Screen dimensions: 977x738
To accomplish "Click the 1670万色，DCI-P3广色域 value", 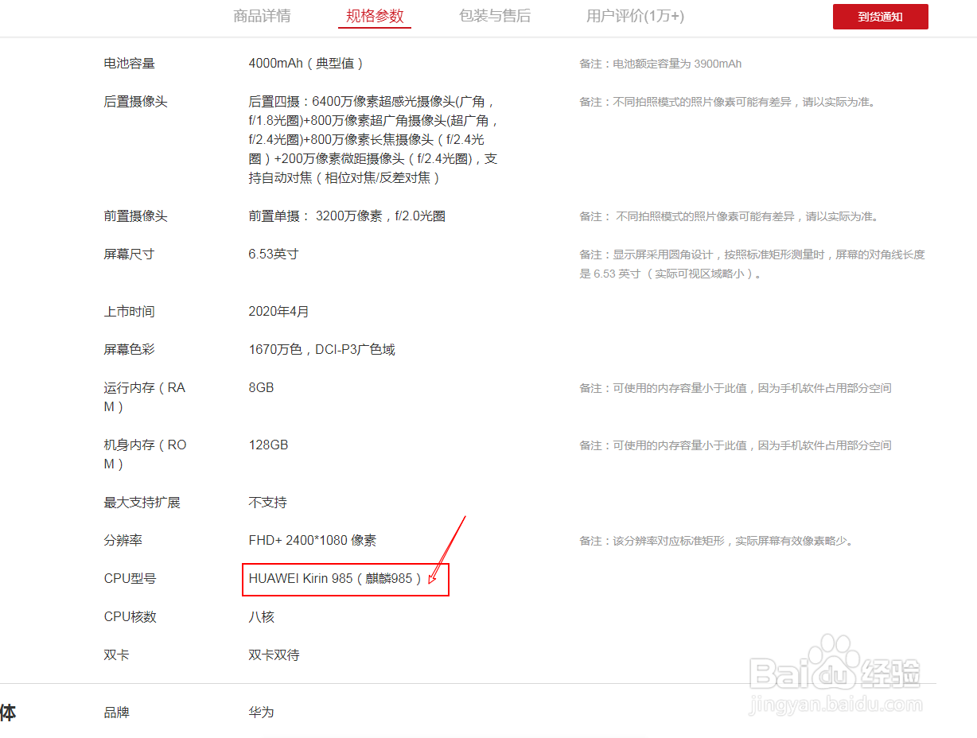I will (322, 350).
